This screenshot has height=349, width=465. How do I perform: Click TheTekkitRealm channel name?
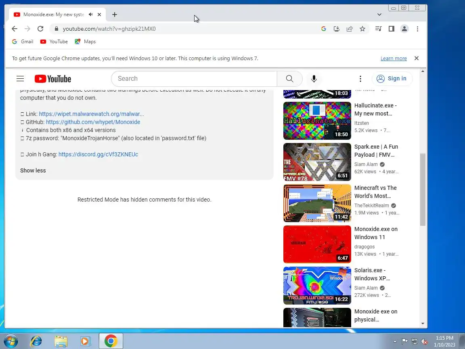click(372, 205)
